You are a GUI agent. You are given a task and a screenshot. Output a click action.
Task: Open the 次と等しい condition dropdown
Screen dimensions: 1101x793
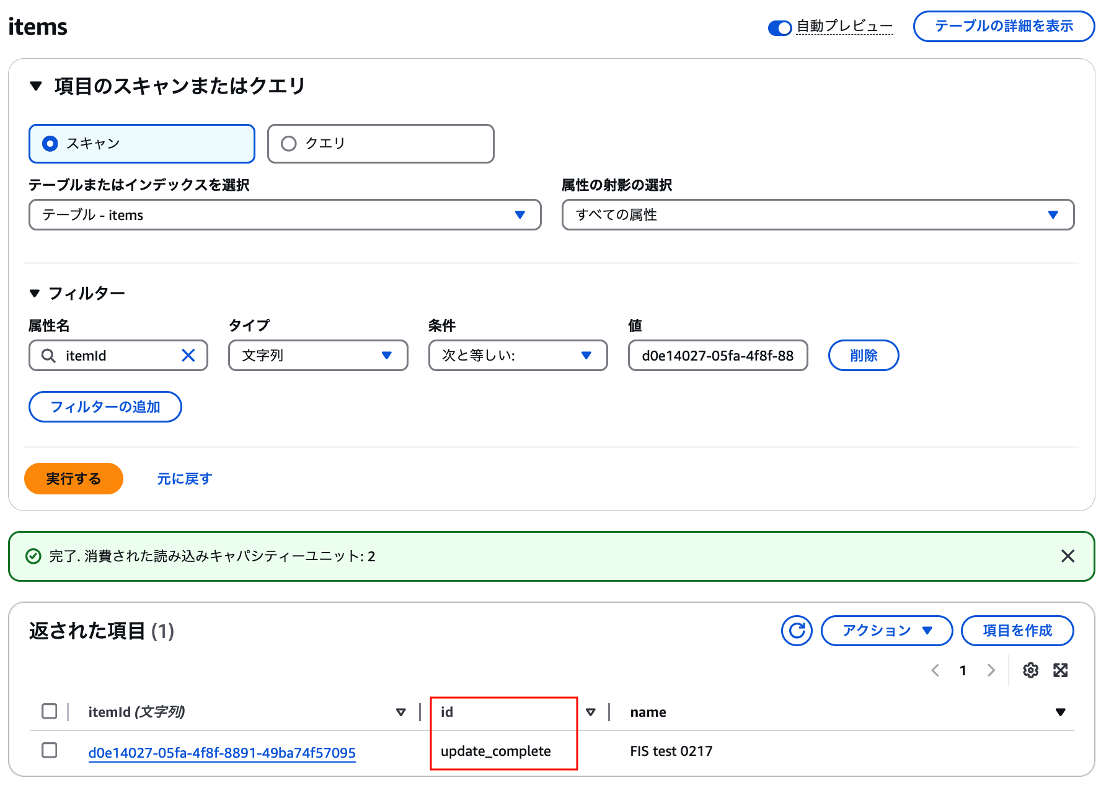[x=518, y=356]
